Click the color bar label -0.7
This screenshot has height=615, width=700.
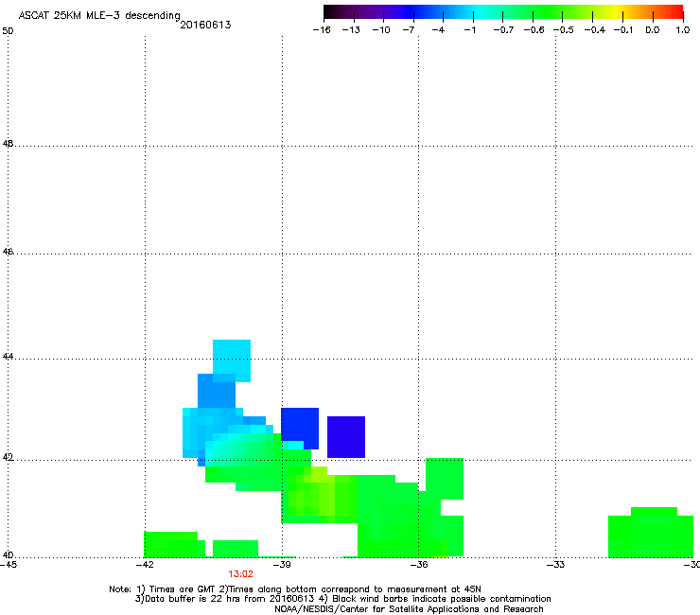503,30
